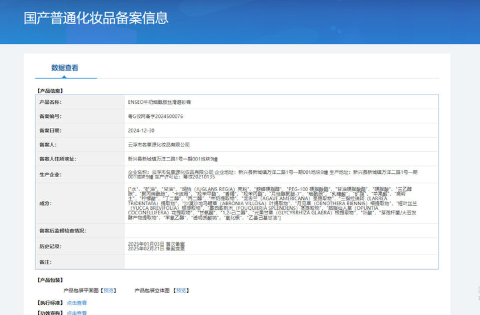Screen dimensions: 480x315
Task: Click the 【产品信息】 section heading
Action: [50, 91]
